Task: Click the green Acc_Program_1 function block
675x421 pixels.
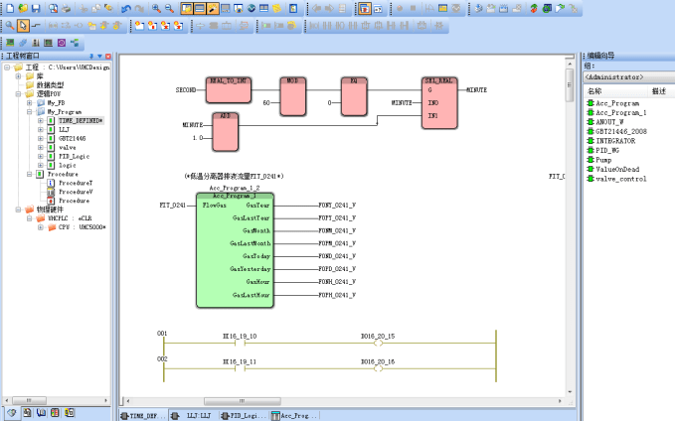Action: (x=235, y=250)
